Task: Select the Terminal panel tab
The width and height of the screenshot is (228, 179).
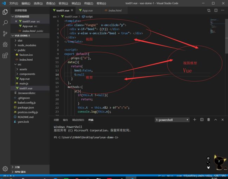Action: click(91, 120)
